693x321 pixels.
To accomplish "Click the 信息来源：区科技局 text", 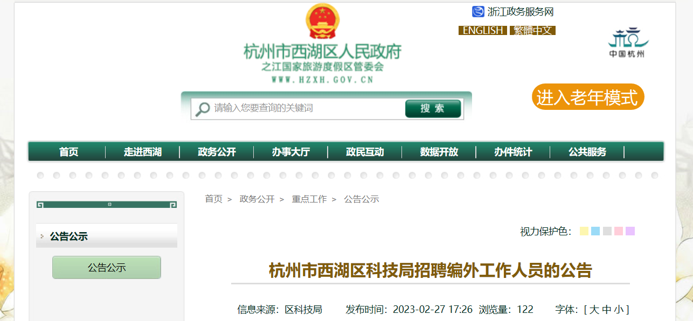I will (280, 310).
